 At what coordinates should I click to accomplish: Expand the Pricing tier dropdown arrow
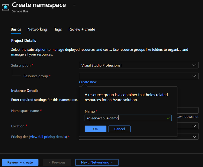194,137
